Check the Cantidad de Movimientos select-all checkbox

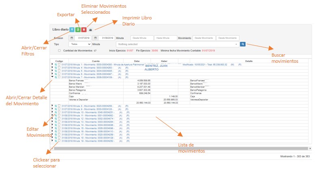click(60, 51)
